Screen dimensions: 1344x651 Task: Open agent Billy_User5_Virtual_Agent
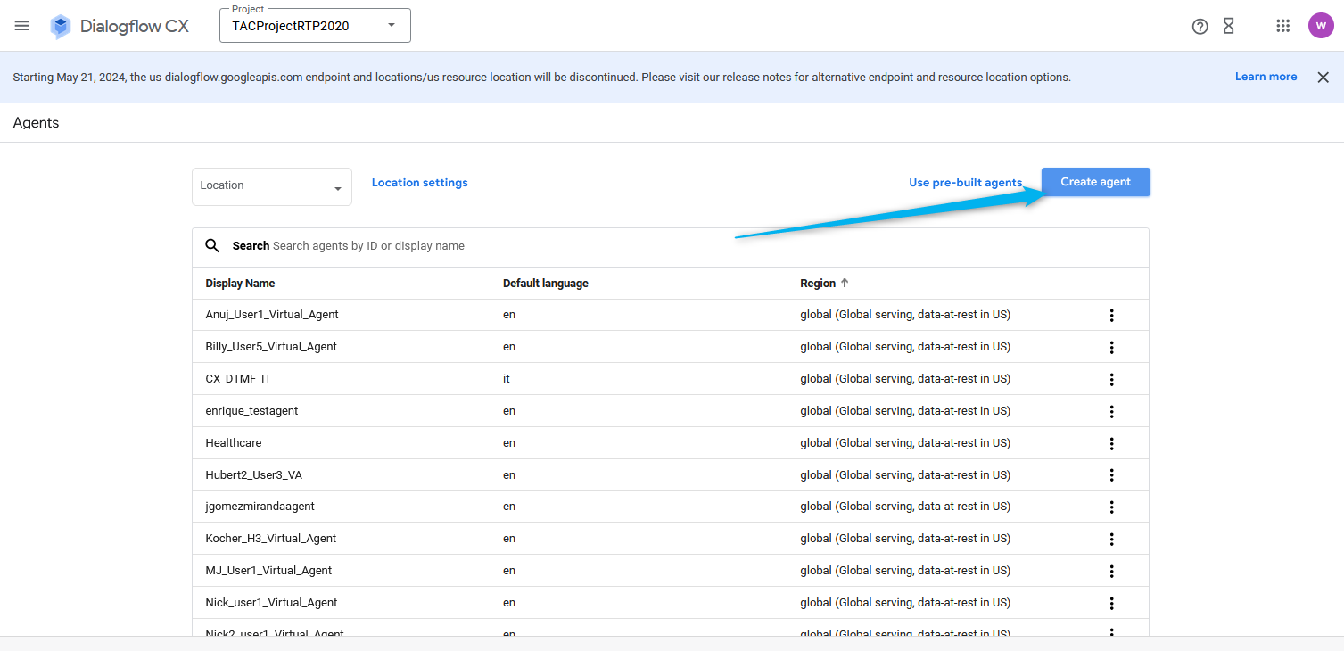coord(271,347)
